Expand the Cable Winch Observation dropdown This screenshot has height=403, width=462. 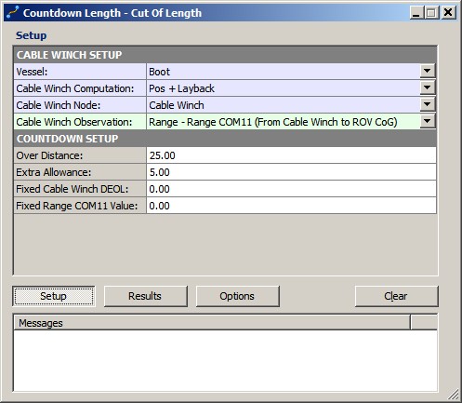tap(428, 122)
